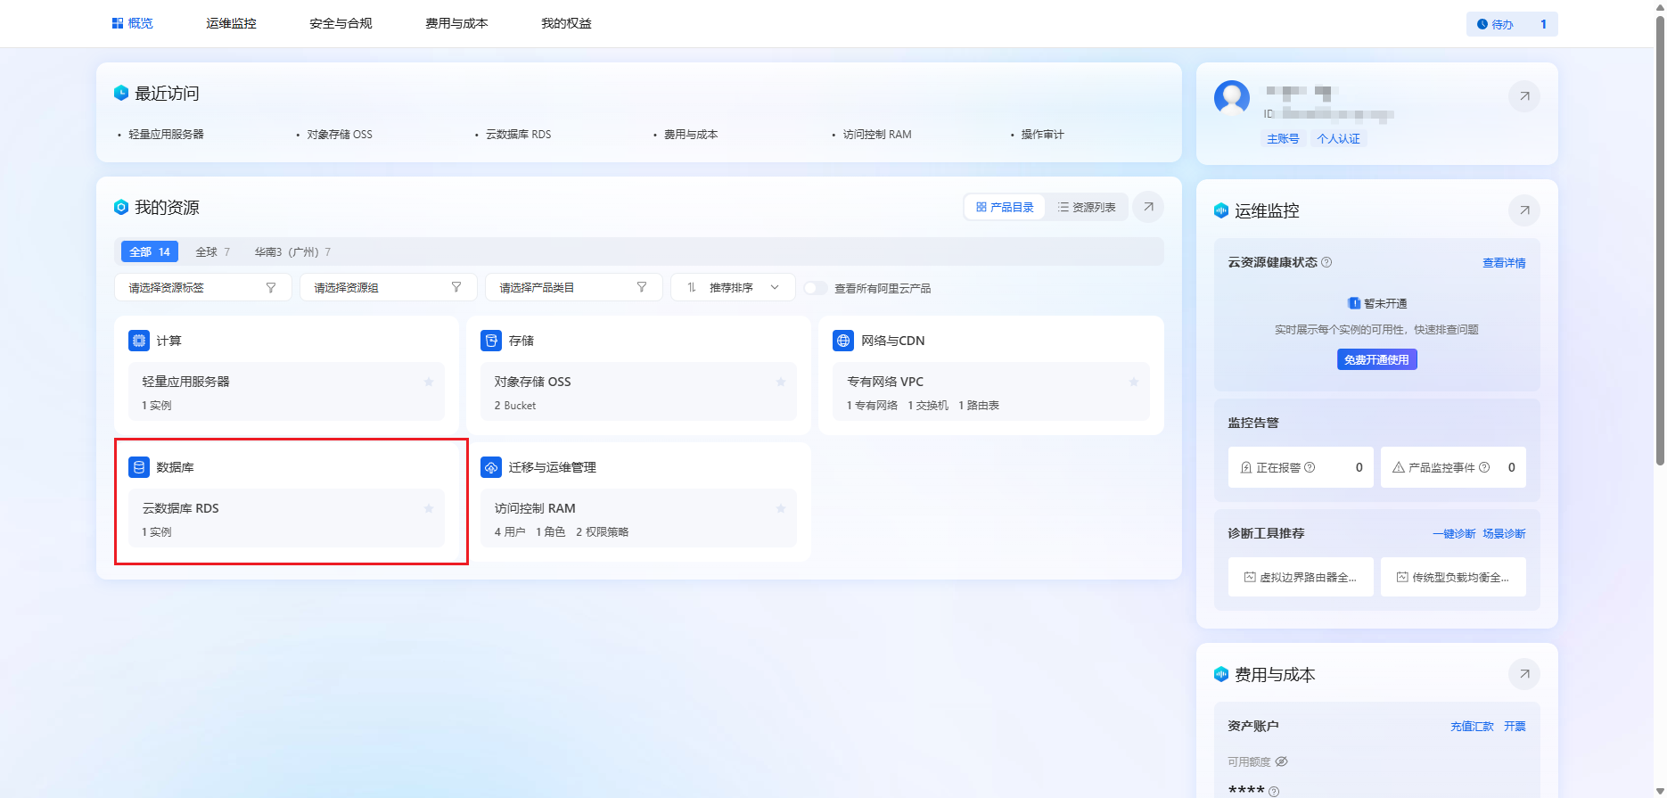This screenshot has width=1667, height=798.
Task: Open 查看详情 link for health status
Action: [x=1503, y=263]
